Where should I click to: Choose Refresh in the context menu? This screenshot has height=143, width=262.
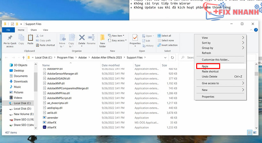220,53
